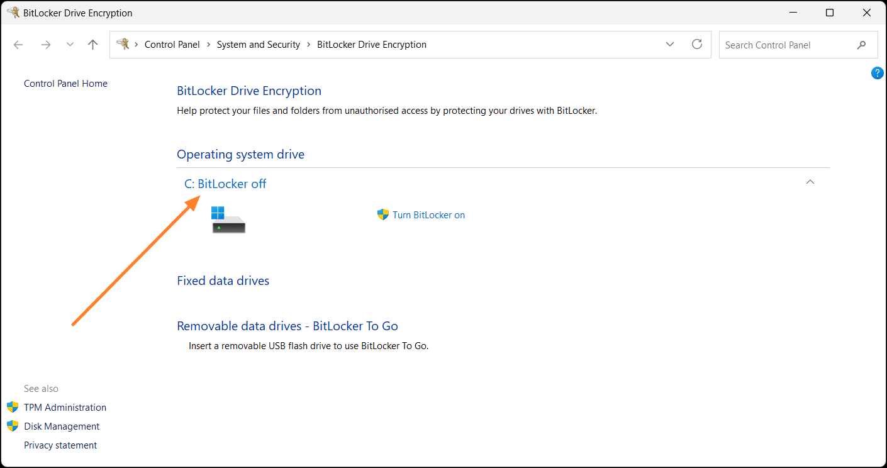Click the Back navigation arrow
The image size is (887, 468).
(x=18, y=45)
